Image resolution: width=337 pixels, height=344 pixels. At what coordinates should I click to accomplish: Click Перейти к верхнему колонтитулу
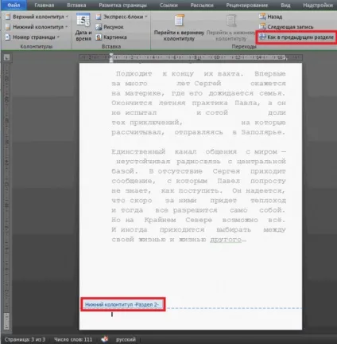click(179, 27)
